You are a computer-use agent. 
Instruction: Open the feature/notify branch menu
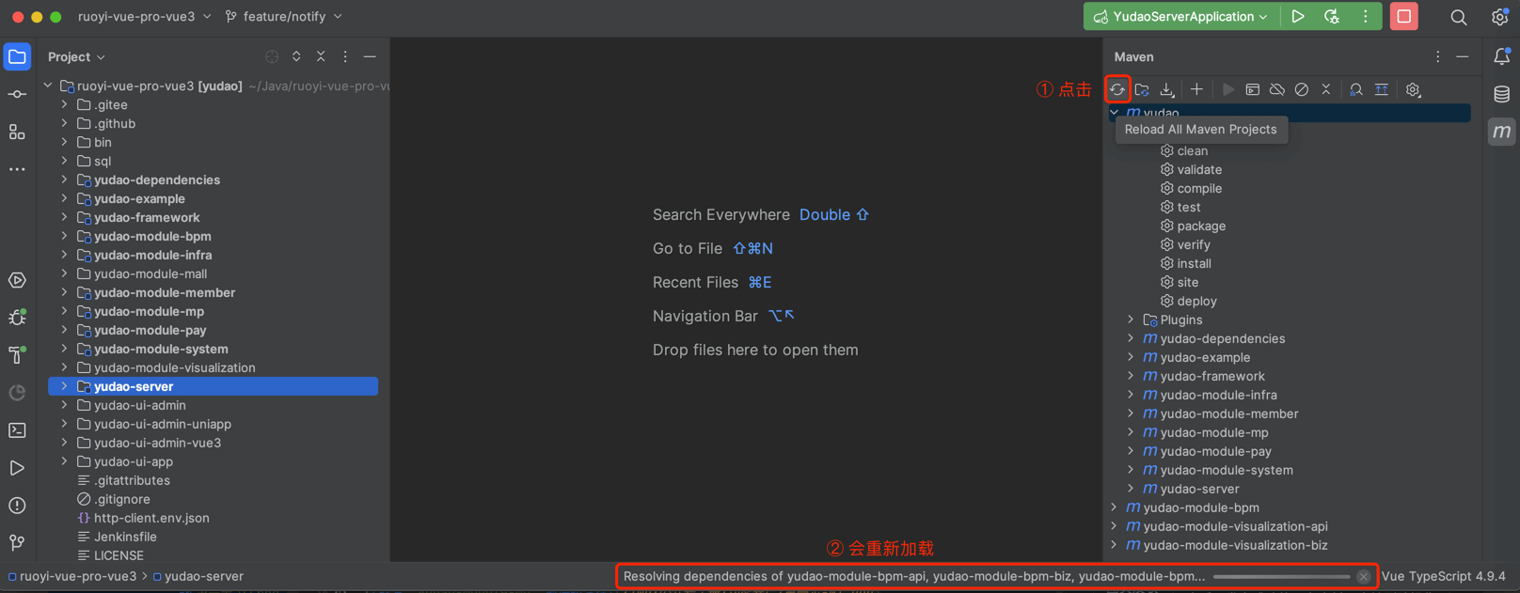(283, 17)
